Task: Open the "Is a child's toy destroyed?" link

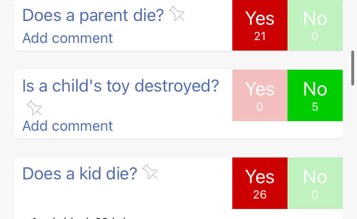Action: pyautogui.click(x=121, y=86)
